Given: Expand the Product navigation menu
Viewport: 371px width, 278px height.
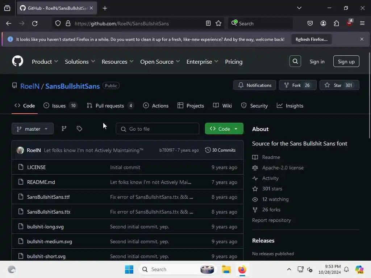Looking at the screenshot, I should (x=45, y=62).
